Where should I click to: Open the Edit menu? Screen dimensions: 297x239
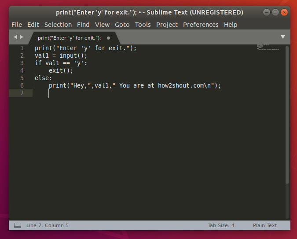point(33,25)
